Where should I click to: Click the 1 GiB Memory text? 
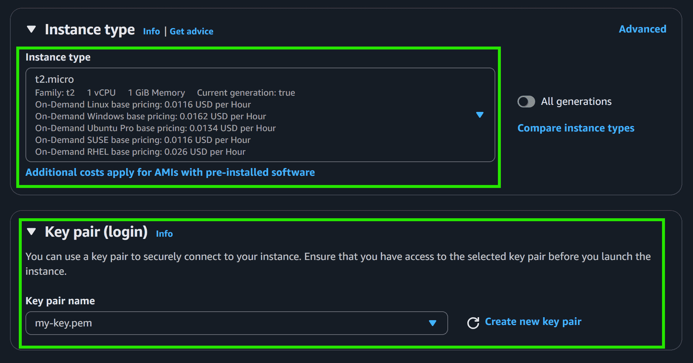pyautogui.click(x=156, y=93)
